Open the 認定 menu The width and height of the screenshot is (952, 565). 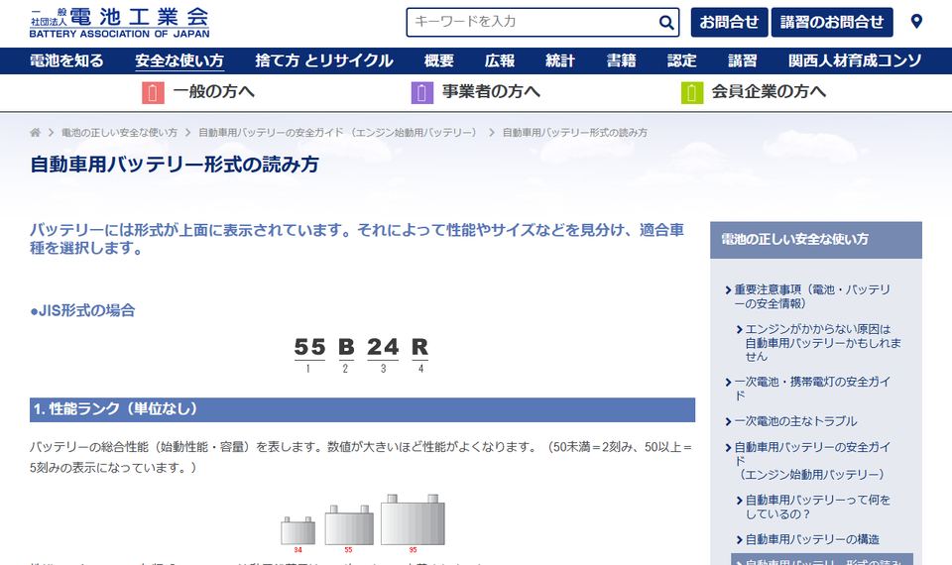682,60
